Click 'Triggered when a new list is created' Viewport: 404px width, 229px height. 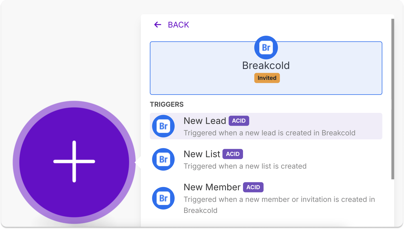[245, 166]
